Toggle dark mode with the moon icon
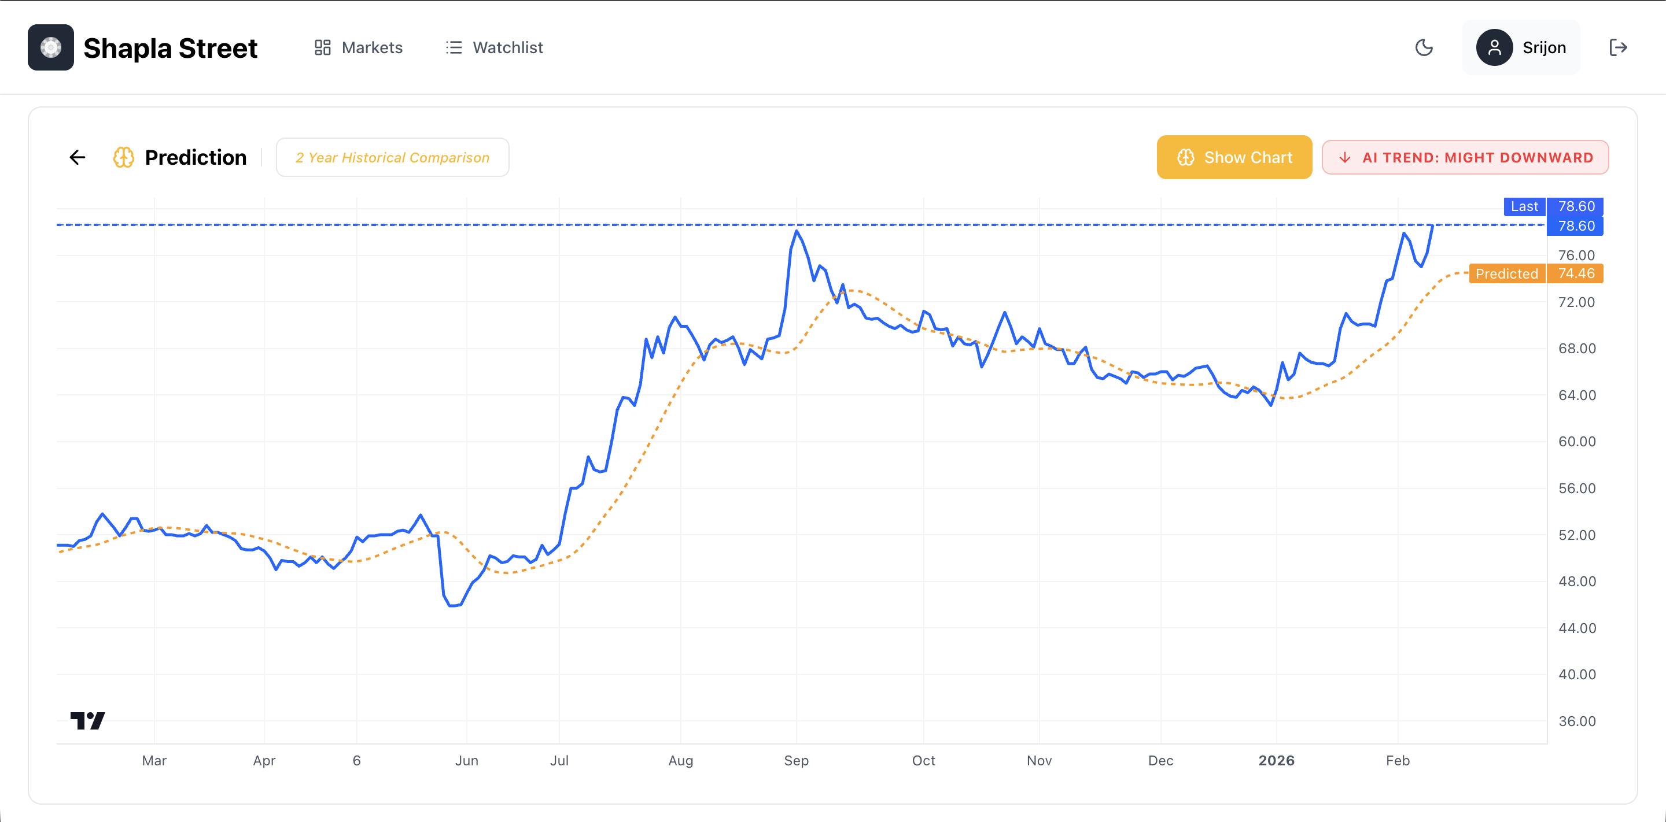Screen dimensions: 1666x822 click(x=1424, y=47)
